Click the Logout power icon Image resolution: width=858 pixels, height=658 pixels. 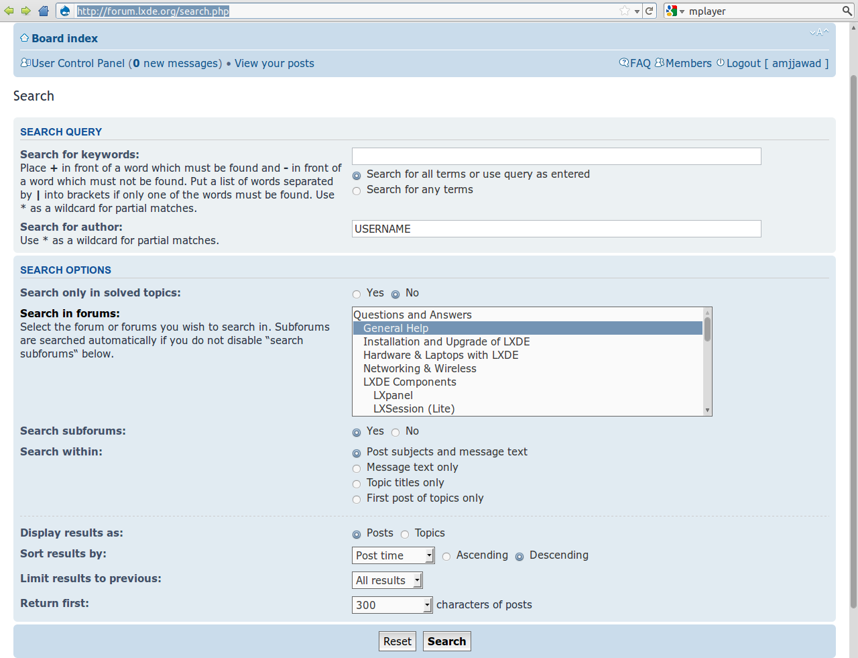[x=721, y=62]
